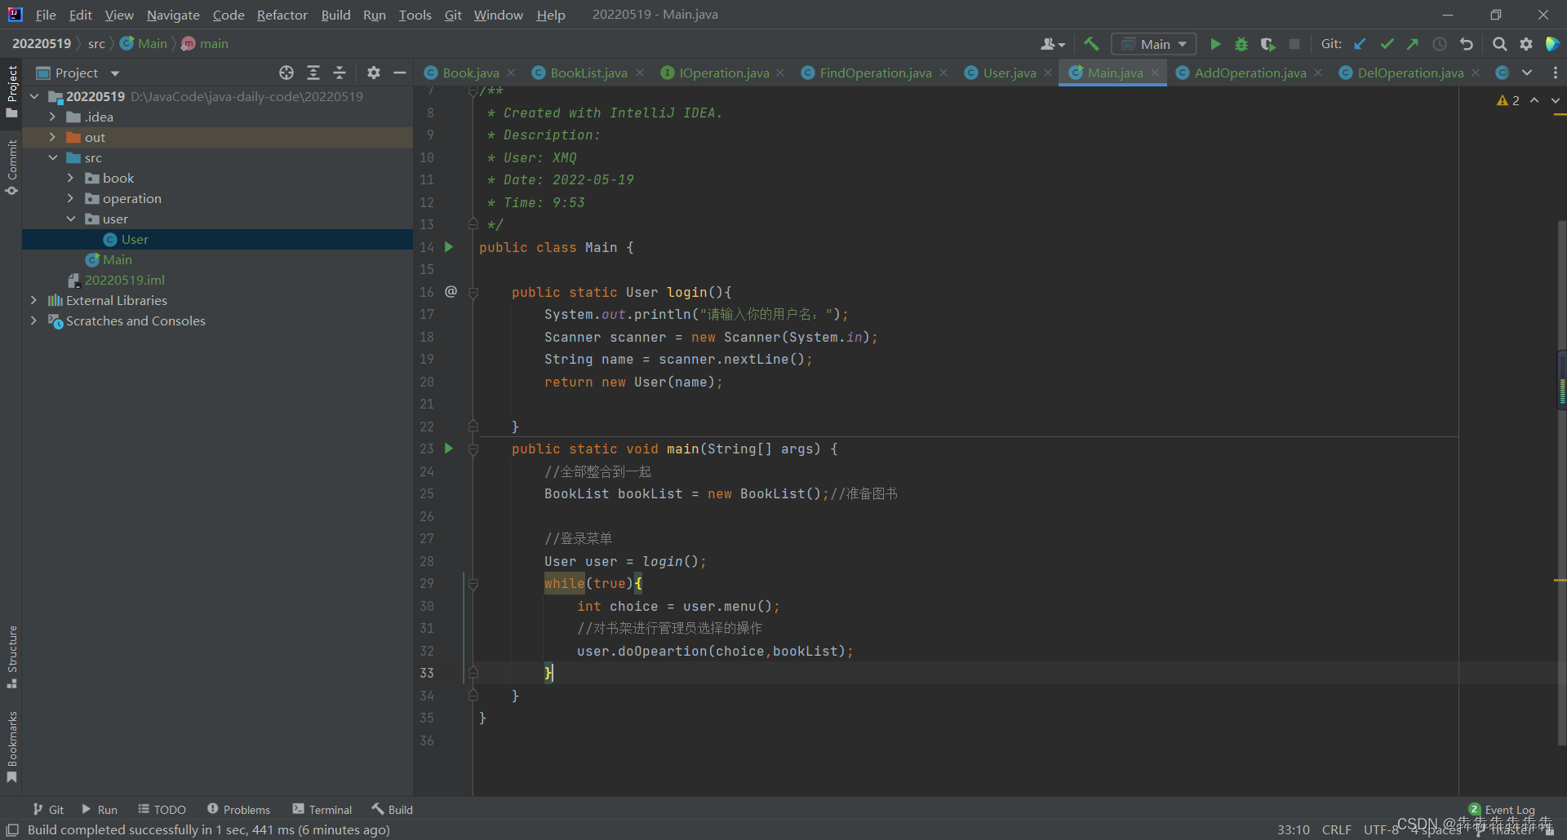Commit changes with green checkmark icon
The image size is (1567, 840).
1387,44
